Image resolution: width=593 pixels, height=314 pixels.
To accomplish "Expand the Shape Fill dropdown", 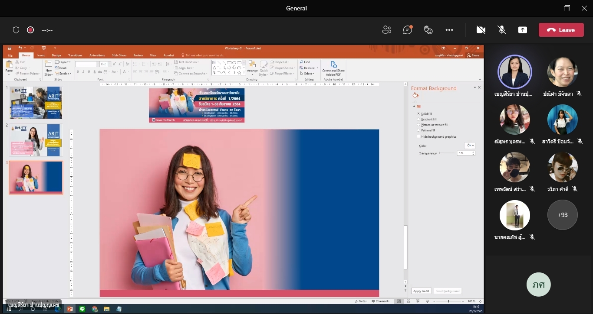I will pyautogui.click(x=279, y=62).
